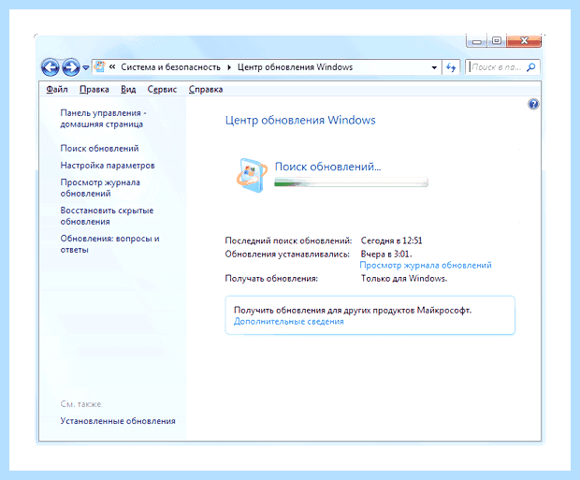Viewport: 580px width, 480px height.
Task: Close the Windows Update window
Action: coord(524,41)
